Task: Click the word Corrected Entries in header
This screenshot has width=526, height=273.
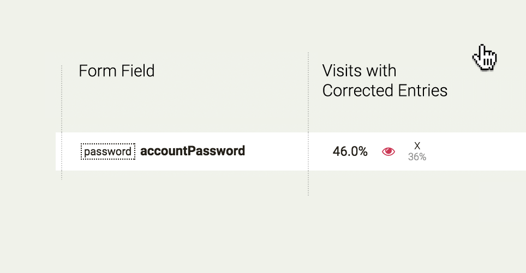Action: coord(385,90)
